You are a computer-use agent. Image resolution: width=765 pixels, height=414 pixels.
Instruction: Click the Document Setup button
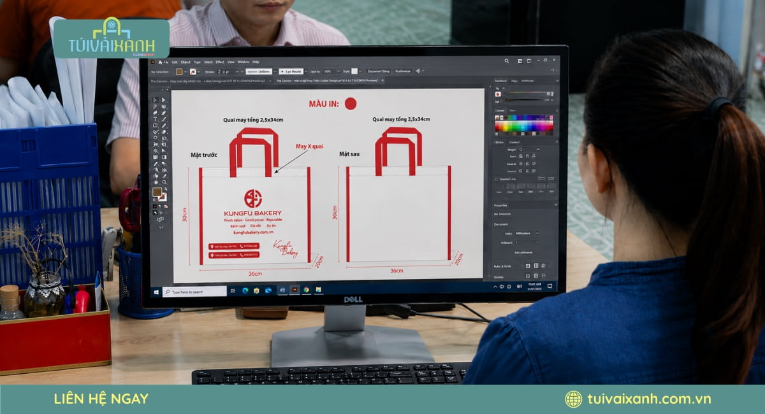coord(379,71)
